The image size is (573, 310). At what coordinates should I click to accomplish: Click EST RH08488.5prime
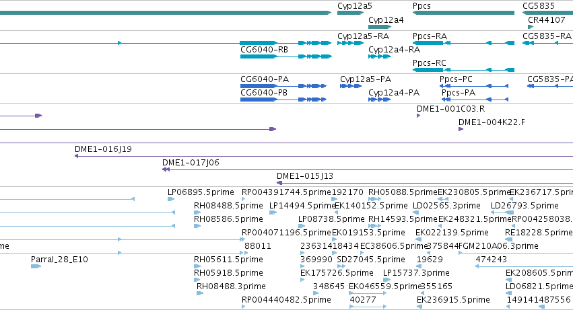[228, 206]
